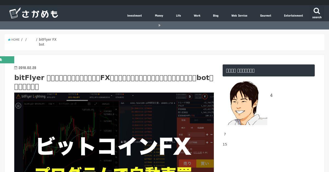Open the Investment menu

click(x=134, y=16)
